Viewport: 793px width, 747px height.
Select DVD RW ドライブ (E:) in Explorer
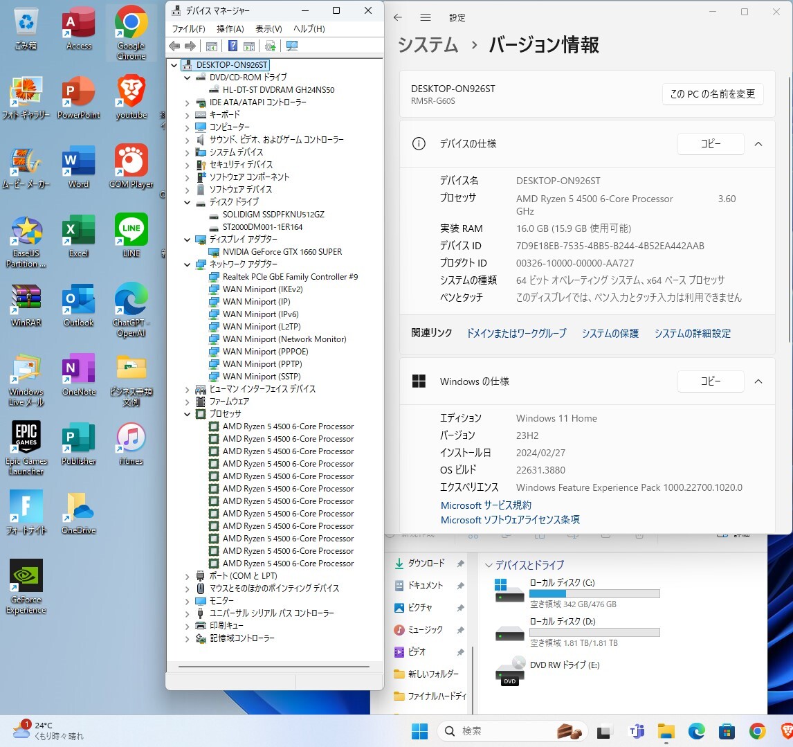pos(548,671)
